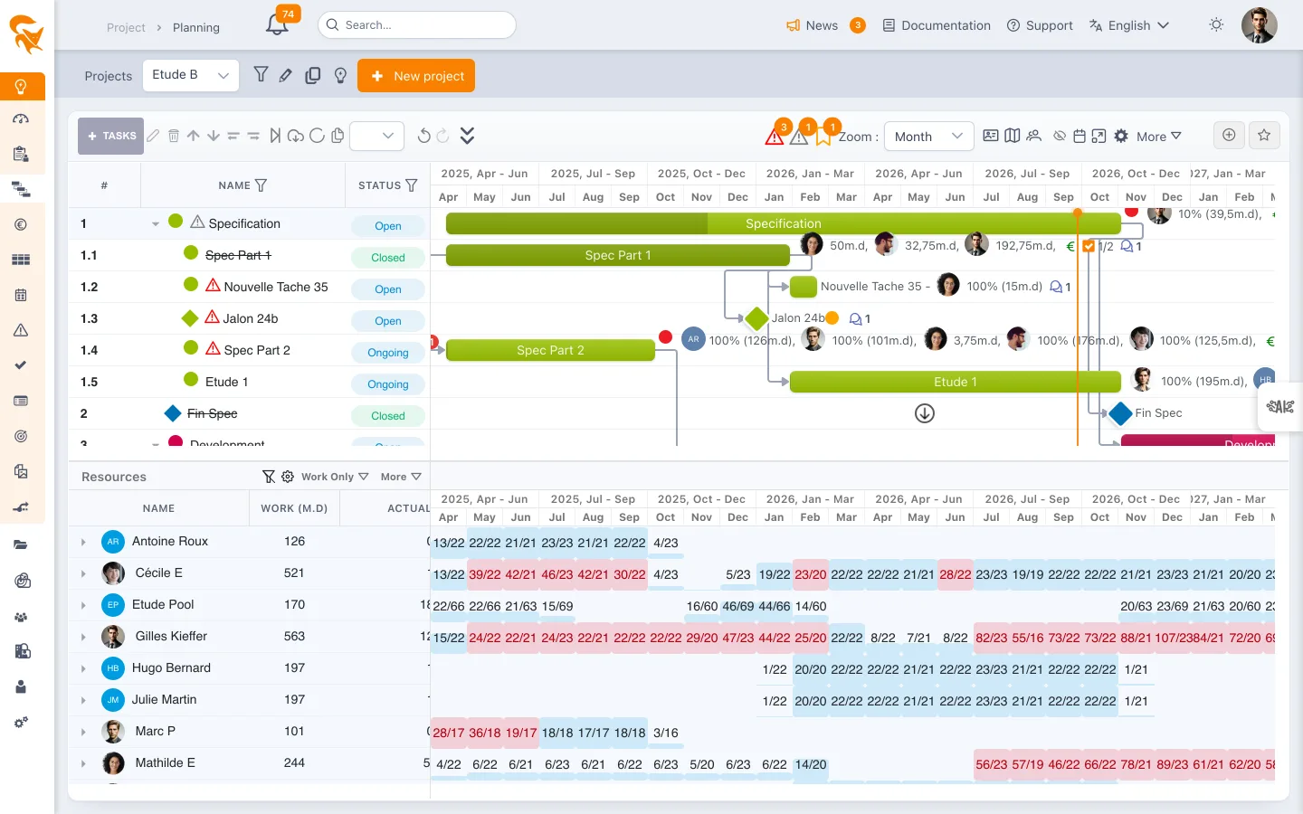
Task: Expand Gilles Kieffer resource row
Action: pyautogui.click(x=83, y=637)
